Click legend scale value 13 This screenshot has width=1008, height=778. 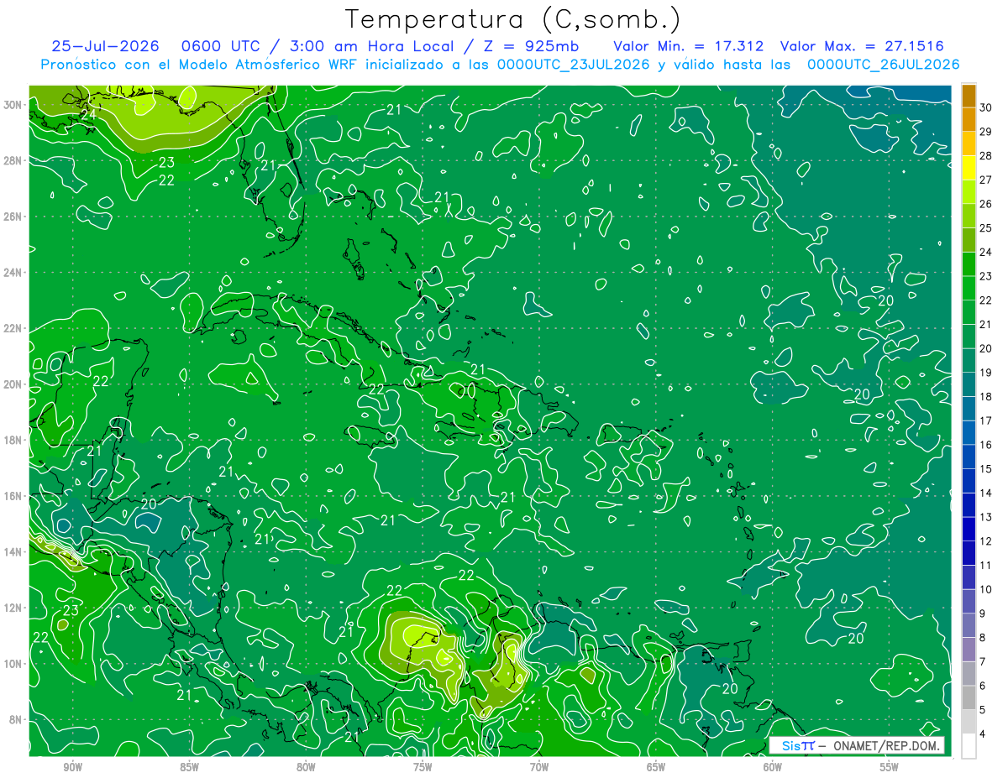click(985, 517)
